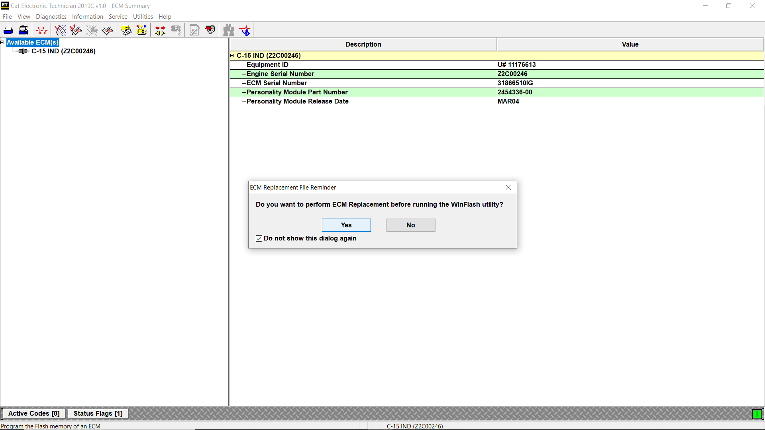Uncheck 'Do not show this dialog again'
This screenshot has height=430, width=765.
[x=259, y=238]
